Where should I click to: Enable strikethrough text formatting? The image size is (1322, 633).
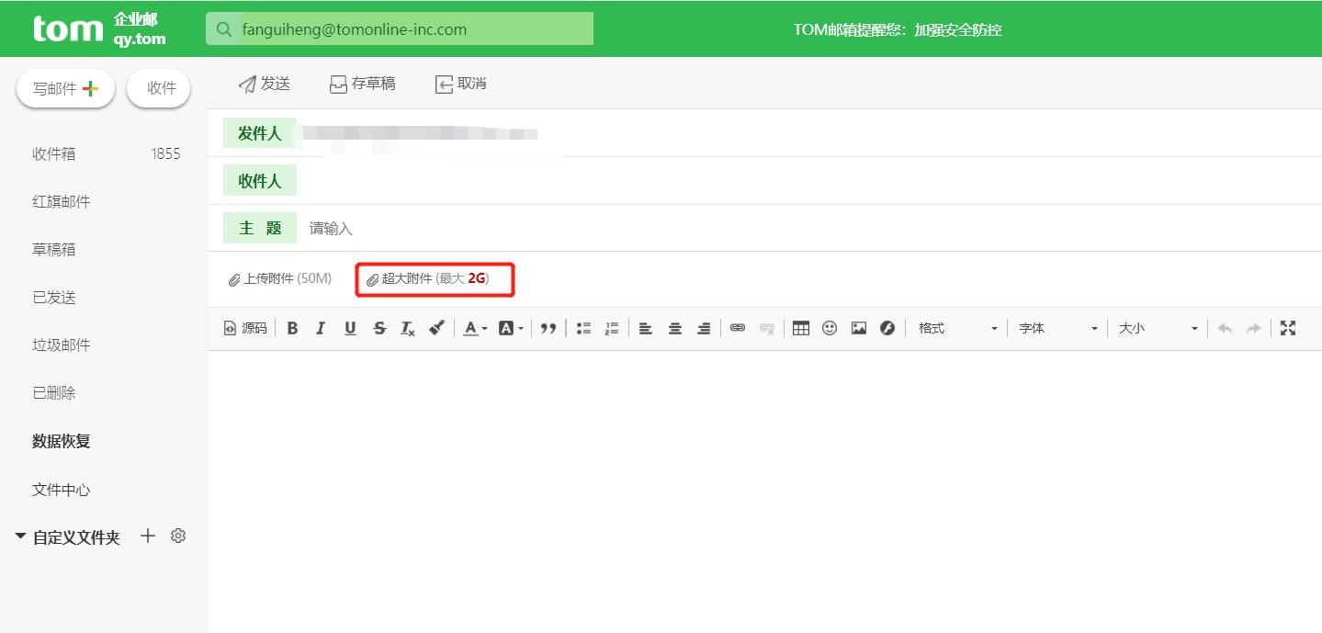(x=379, y=328)
